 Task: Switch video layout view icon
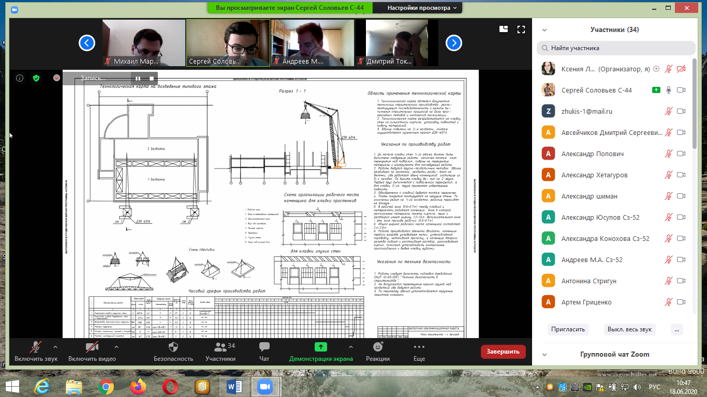pos(504,29)
